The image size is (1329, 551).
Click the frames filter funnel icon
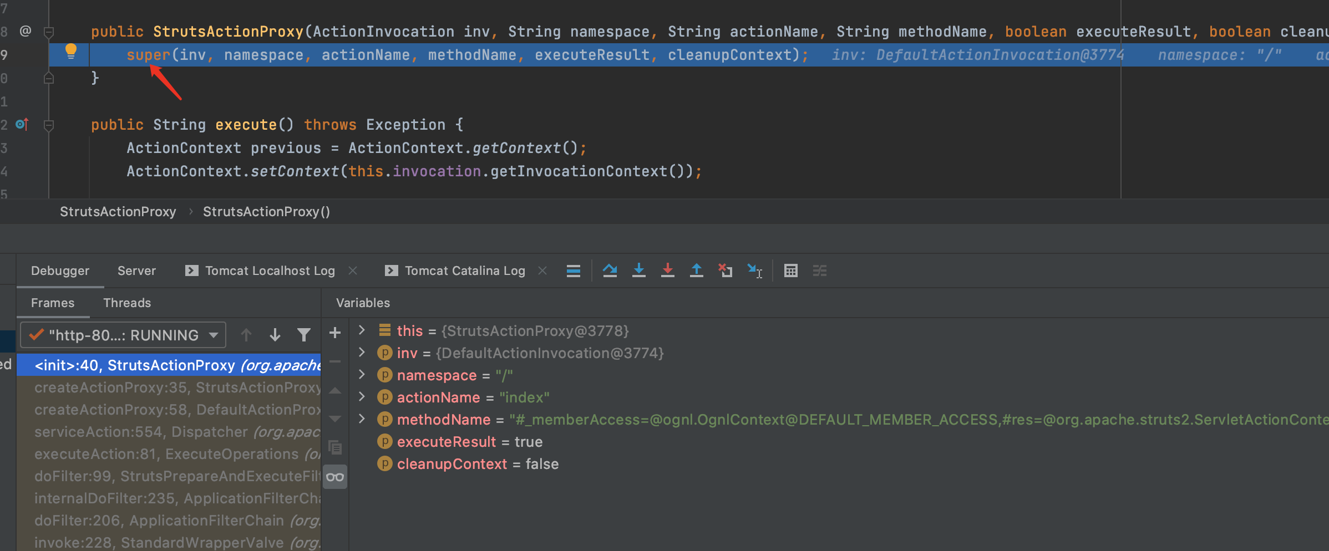pyautogui.click(x=304, y=335)
